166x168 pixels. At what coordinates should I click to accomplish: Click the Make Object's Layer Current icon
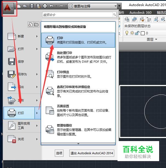[x=134, y=19]
